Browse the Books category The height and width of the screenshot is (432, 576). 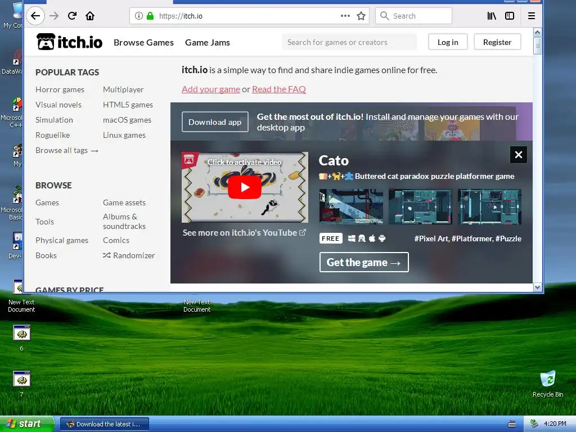(46, 255)
